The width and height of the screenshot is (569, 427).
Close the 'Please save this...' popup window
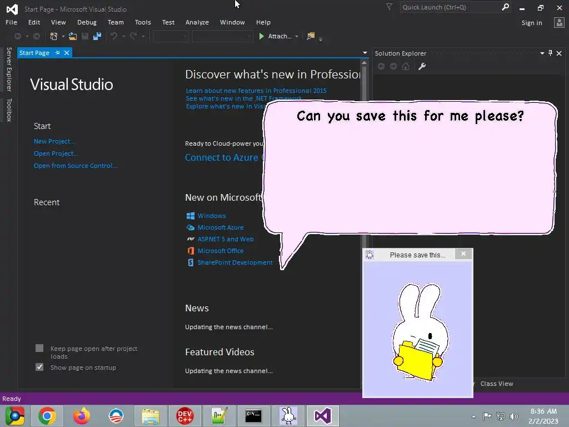[x=463, y=254]
